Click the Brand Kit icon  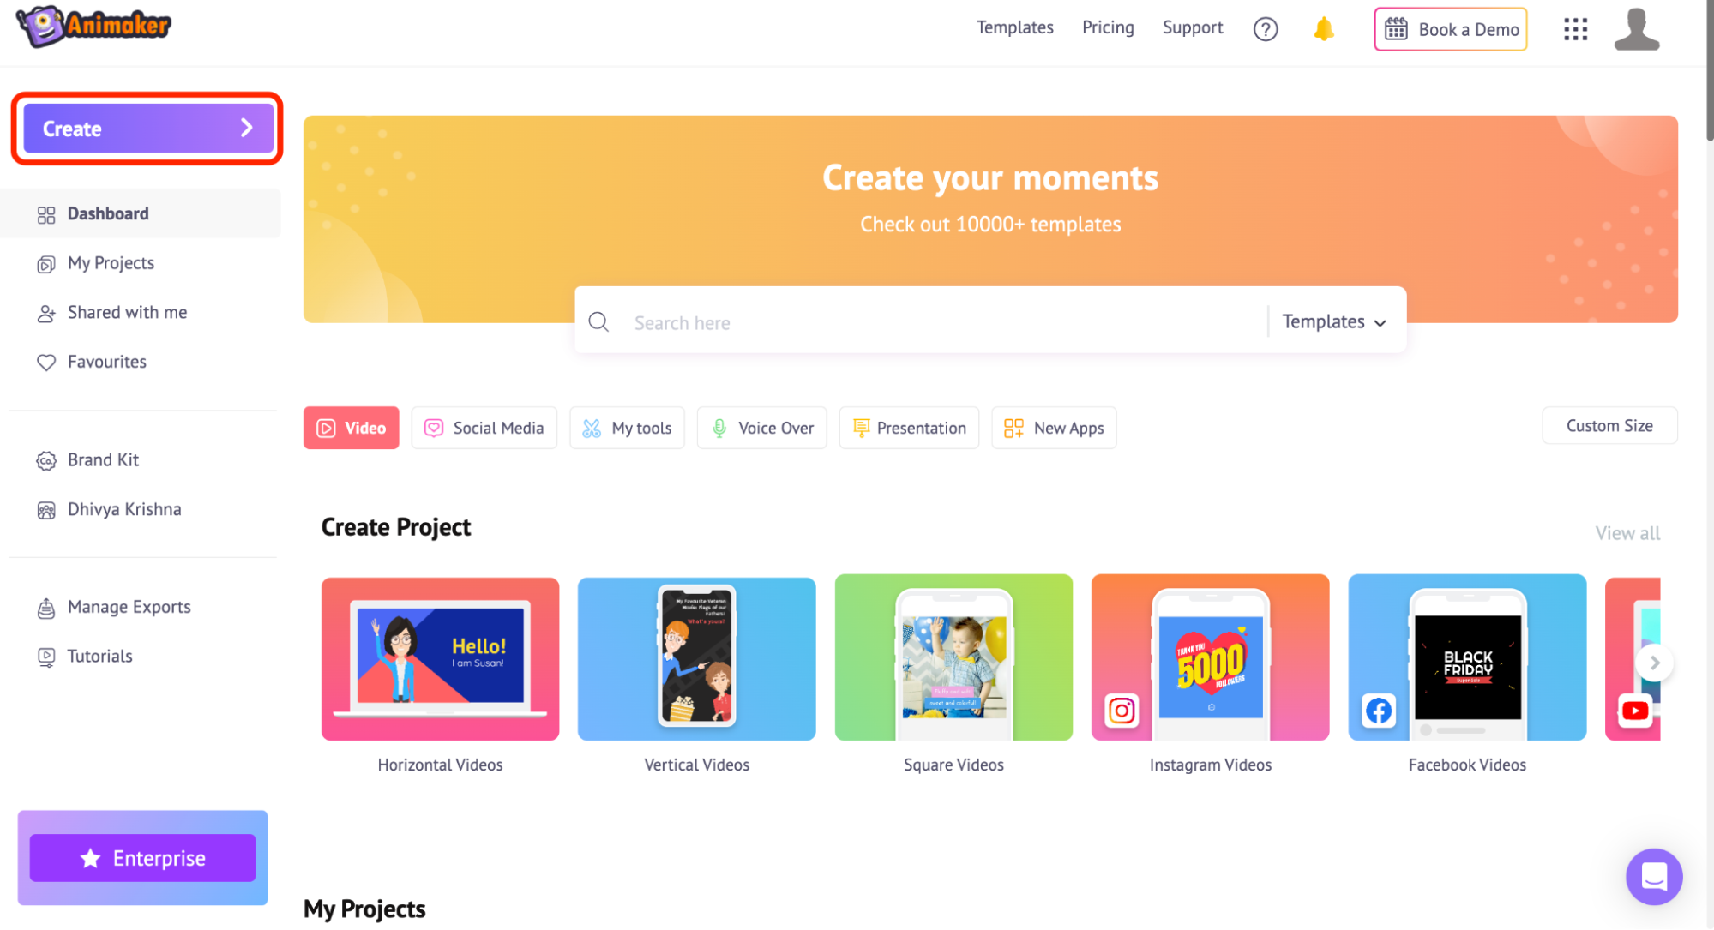click(45, 460)
